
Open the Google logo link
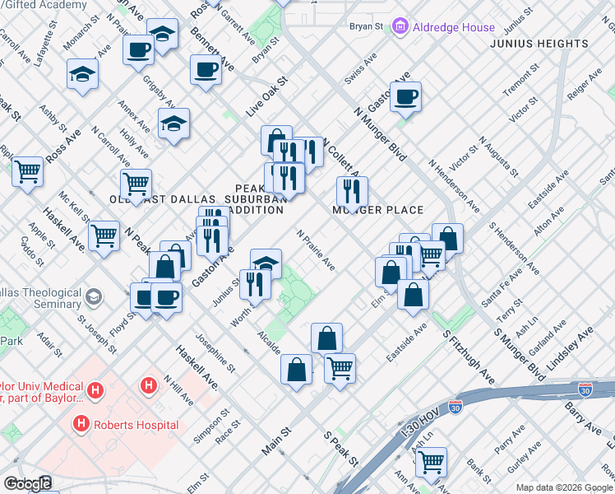[27, 483]
